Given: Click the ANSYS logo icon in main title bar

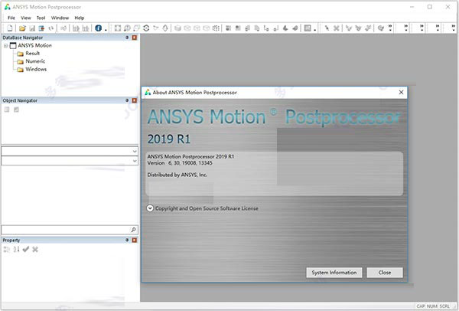Looking at the screenshot, I should tap(8, 7).
